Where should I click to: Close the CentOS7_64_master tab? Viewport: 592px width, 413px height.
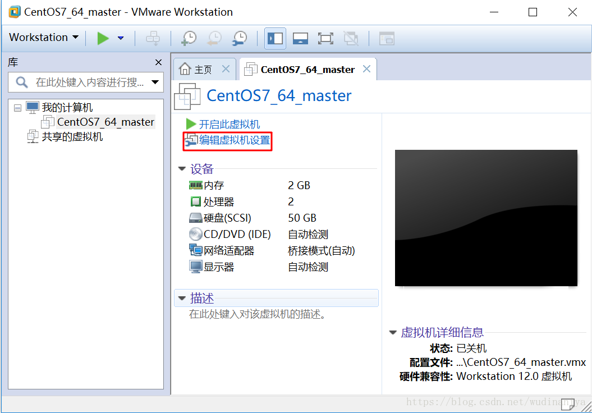(366, 68)
